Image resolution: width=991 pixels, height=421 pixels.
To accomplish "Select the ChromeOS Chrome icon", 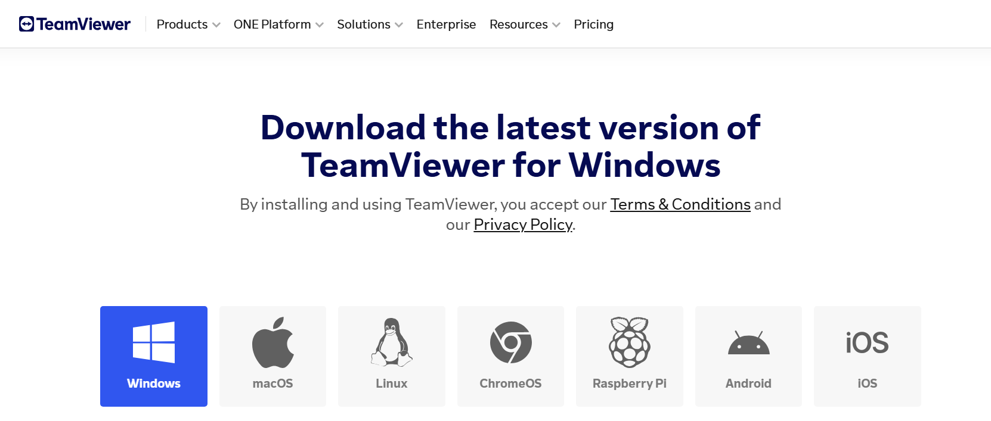I will coord(511,342).
